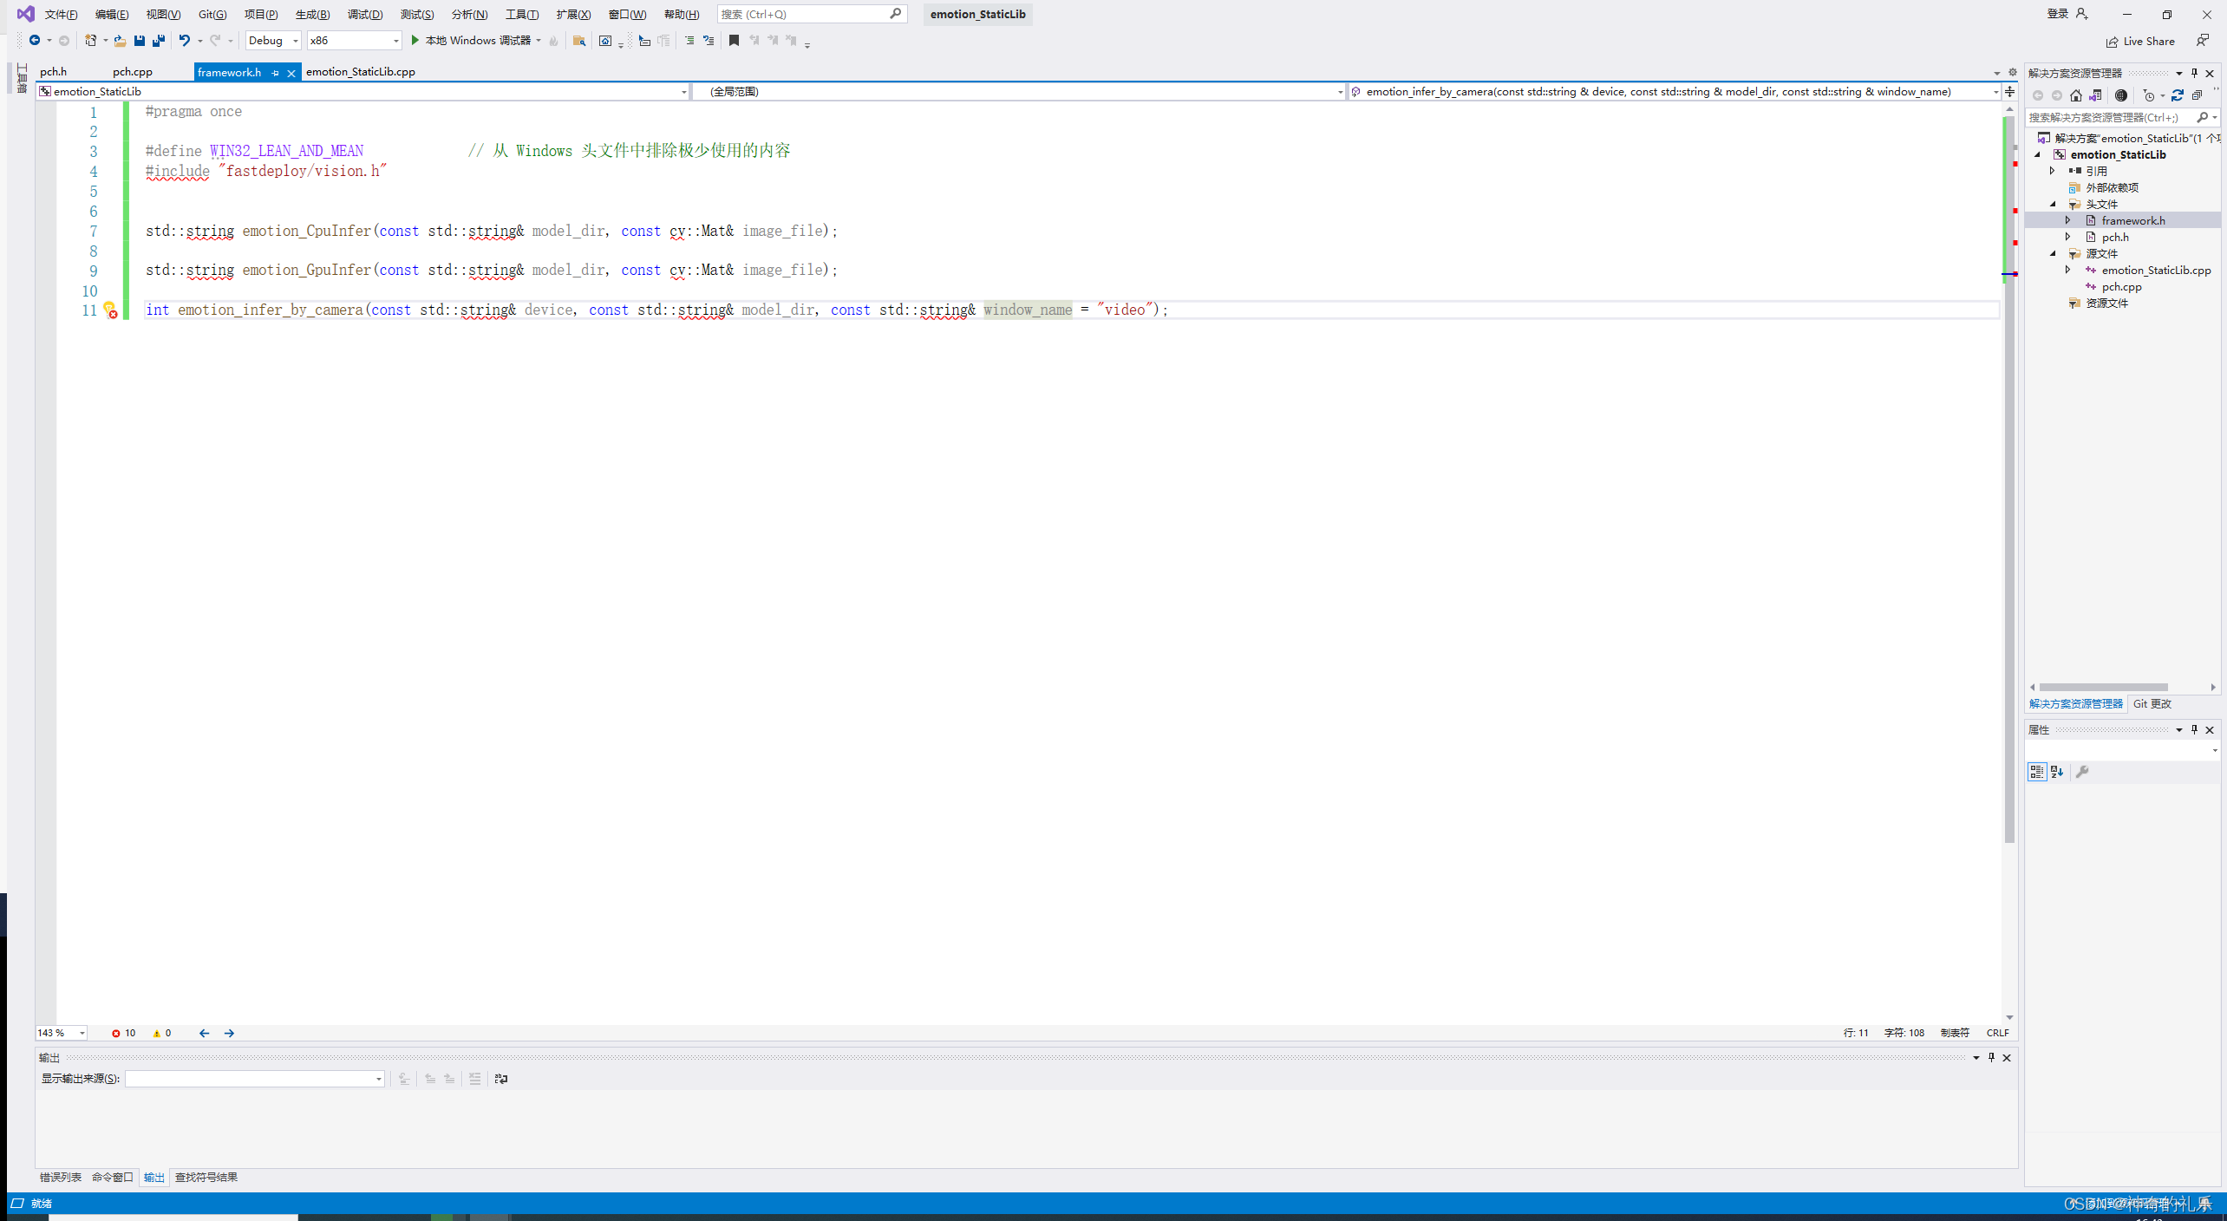Viewport: 2227px width, 1221px height.
Task: Start the 本地 Windows 调试器 run button
Action: point(472,40)
